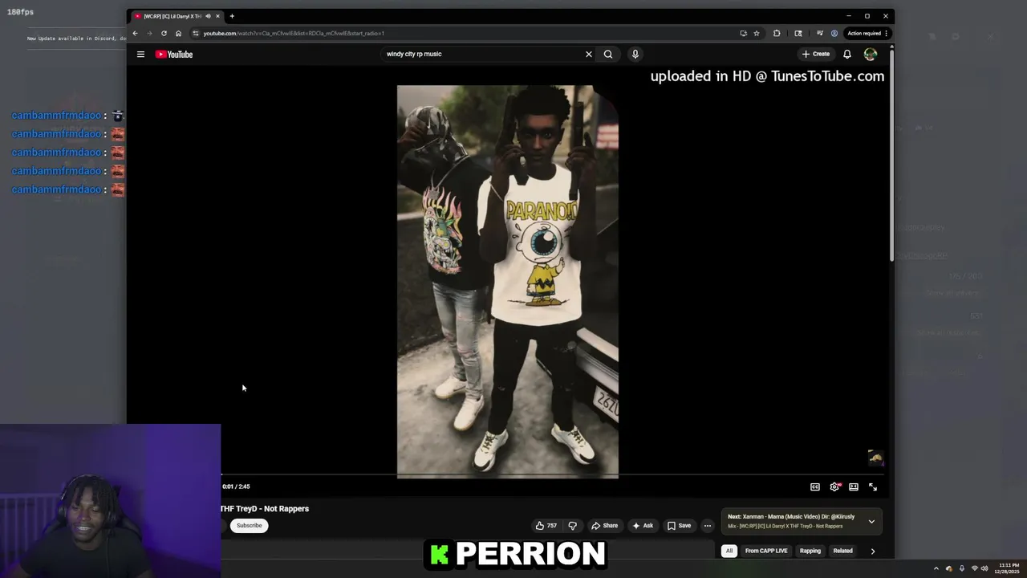This screenshot has width=1027, height=578.
Task: Show hidden system tray icons
Action: tap(936, 568)
